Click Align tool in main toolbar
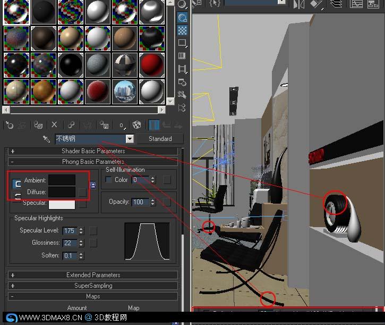Viewport: 385px width, 325px height. click(x=316, y=4)
